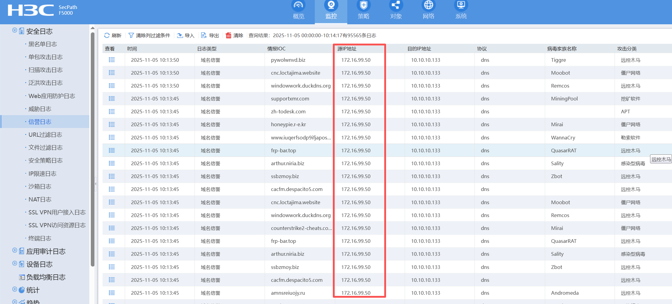Click the 源IP地址 column header
Viewport: 672px width, 304px height.
347,49
